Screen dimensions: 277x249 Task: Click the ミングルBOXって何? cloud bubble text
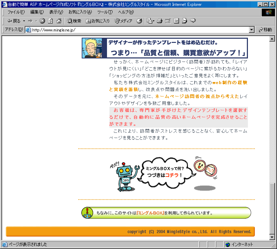point(165,168)
